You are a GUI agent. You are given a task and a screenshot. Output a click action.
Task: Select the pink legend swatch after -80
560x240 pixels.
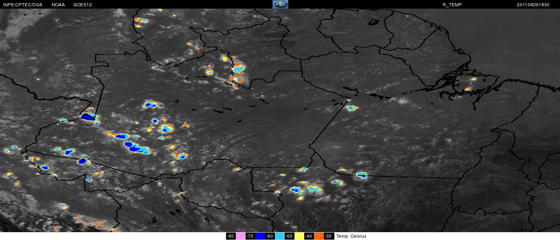pyautogui.click(x=241, y=236)
